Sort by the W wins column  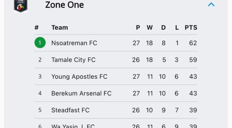tap(150, 28)
